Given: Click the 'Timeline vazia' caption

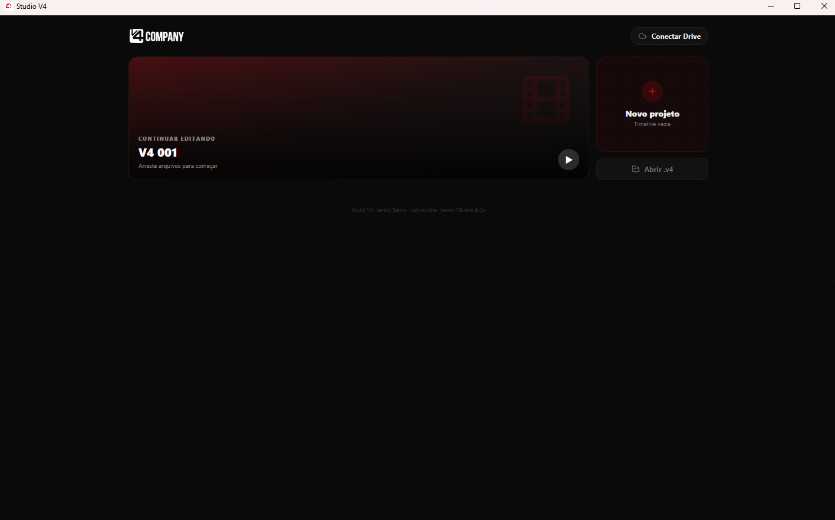Looking at the screenshot, I should (652, 124).
